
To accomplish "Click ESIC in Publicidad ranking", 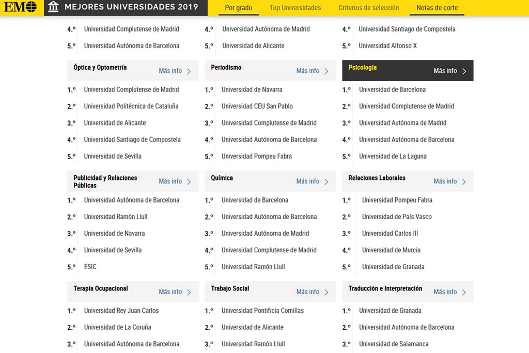I will click(x=90, y=267).
